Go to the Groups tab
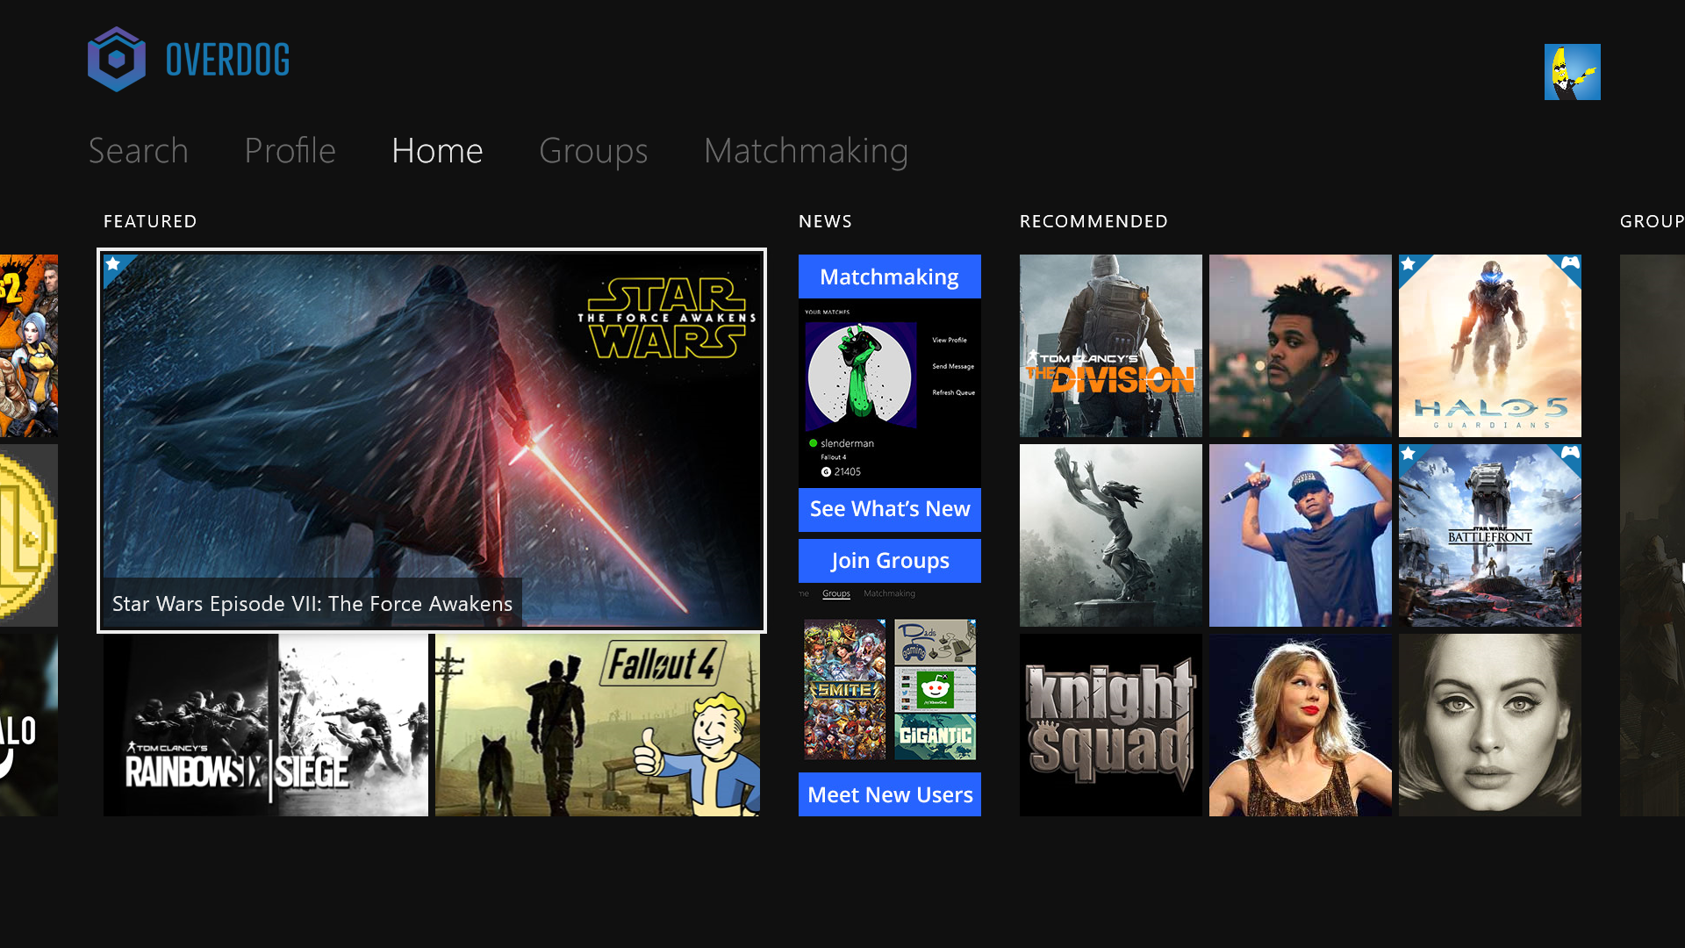Viewport: 1685px width, 948px height. [x=593, y=150]
